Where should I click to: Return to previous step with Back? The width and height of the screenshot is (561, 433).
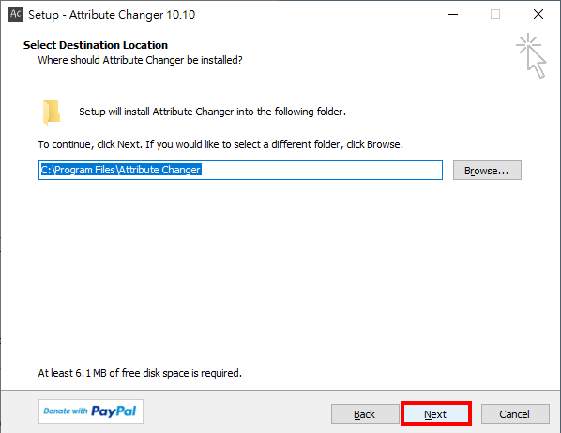point(365,413)
